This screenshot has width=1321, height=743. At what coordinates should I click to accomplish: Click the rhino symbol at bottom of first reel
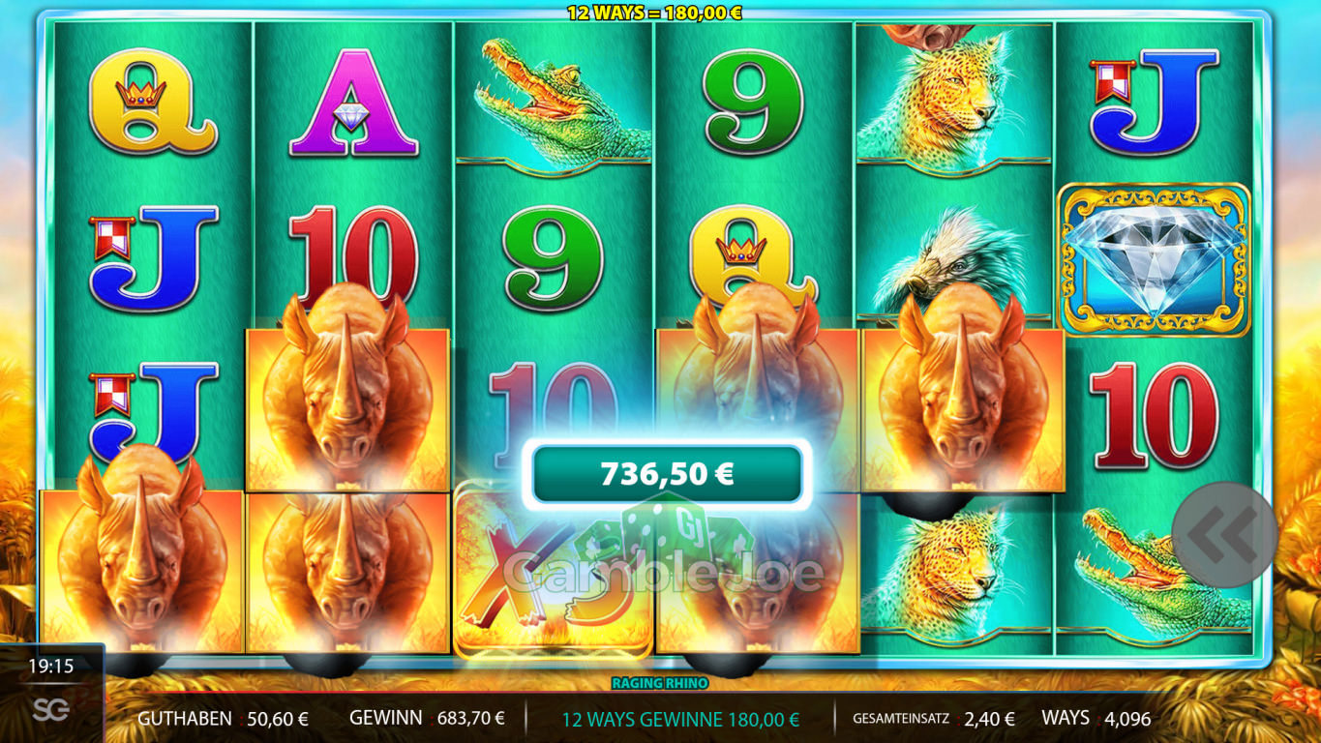point(141,559)
